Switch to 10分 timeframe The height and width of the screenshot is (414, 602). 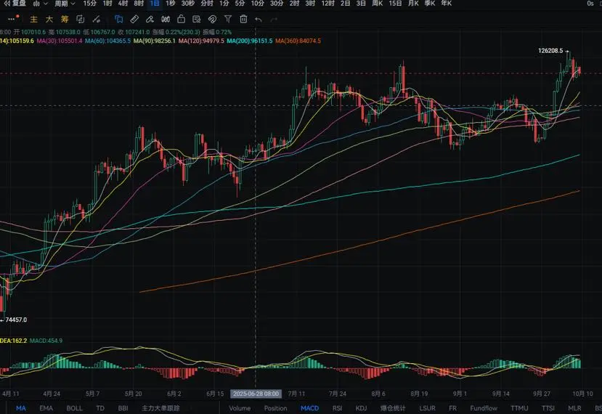tap(257, 4)
